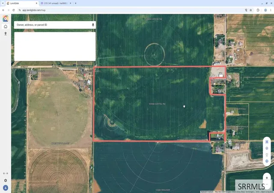Open the saved pins sidebar icon
This screenshot has width=274, height=193.
(6, 33)
